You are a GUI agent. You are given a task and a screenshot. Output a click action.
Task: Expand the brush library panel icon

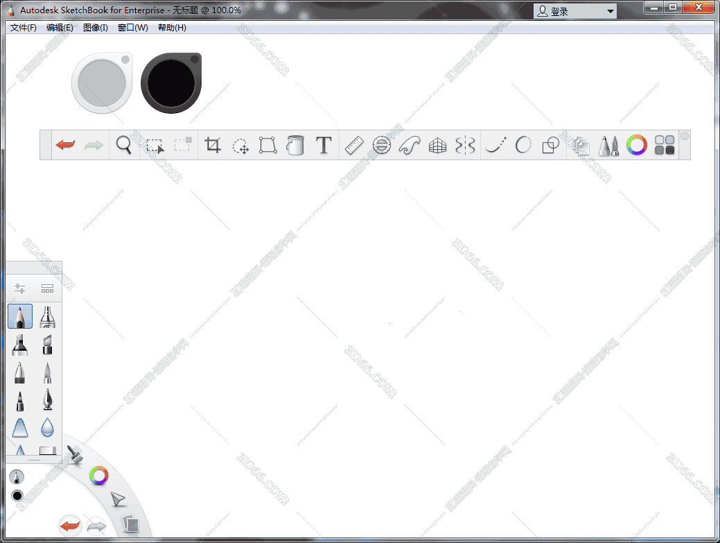[x=47, y=288]
